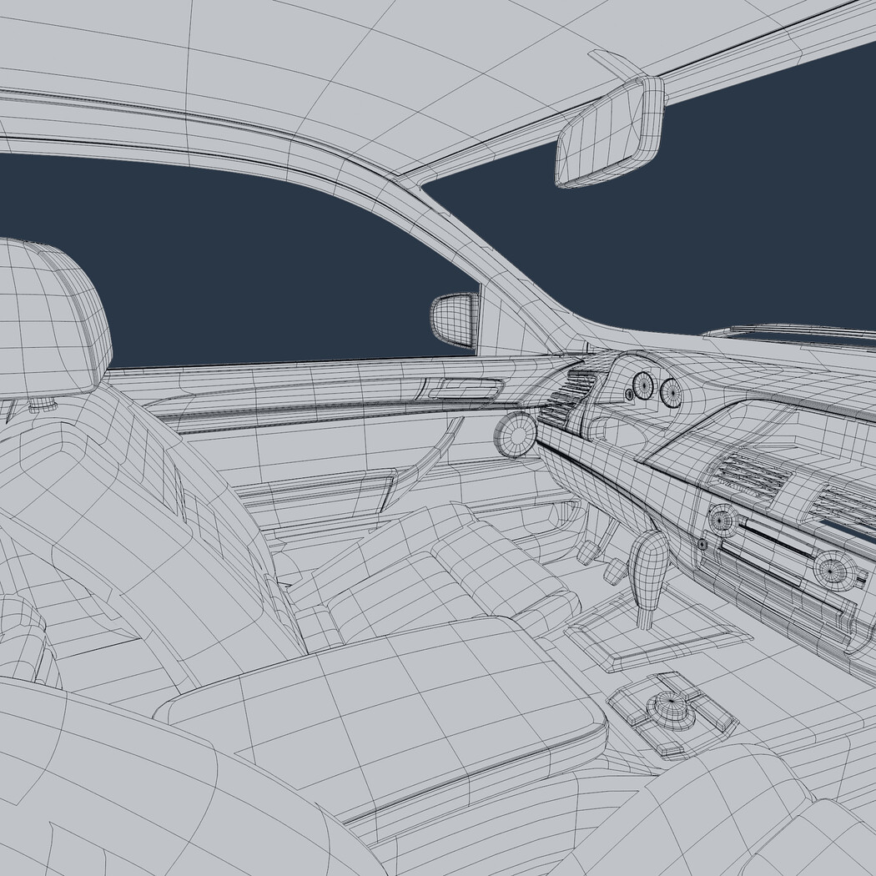Pick the gear shift lever mesh
This screenshot has height=876, width=876.
648,577
